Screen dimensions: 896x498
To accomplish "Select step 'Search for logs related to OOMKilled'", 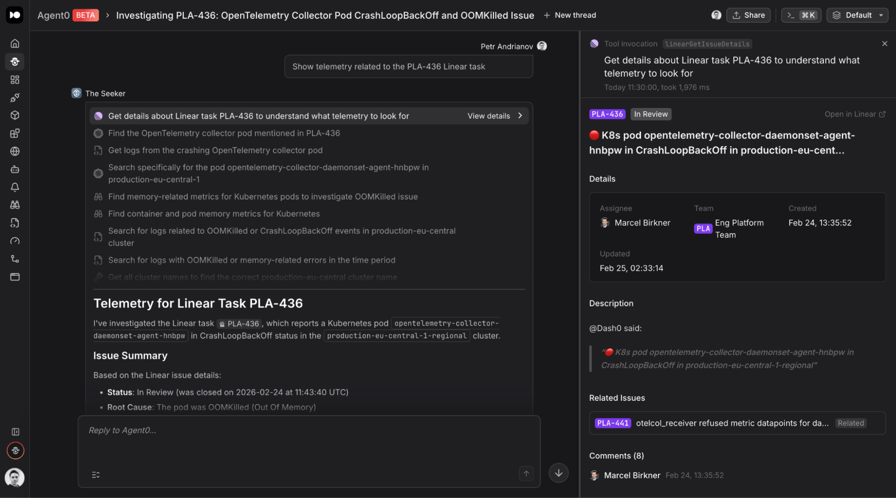I will point(282,237).
